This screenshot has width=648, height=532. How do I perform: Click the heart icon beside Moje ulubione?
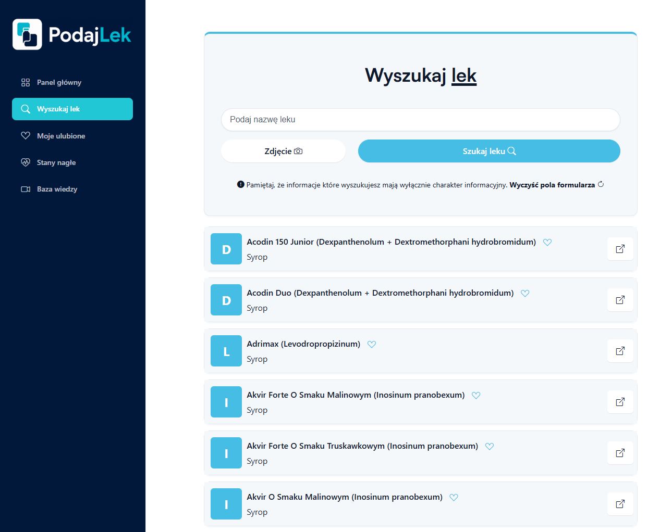26,136
